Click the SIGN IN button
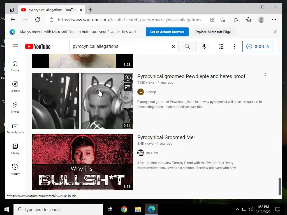 [258, 46]
